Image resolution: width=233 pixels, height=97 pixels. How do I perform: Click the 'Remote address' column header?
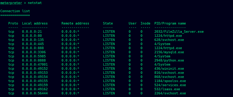[x=75, y=23]
